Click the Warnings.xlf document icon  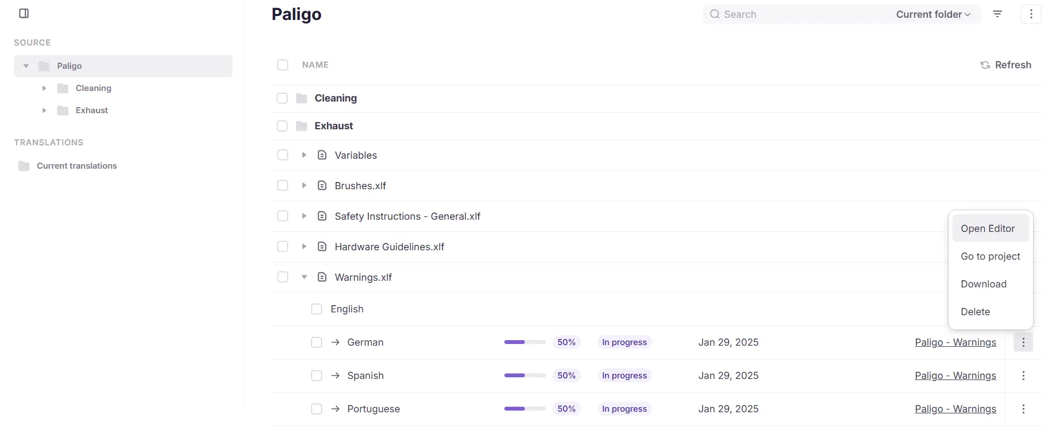coord(322,277)
